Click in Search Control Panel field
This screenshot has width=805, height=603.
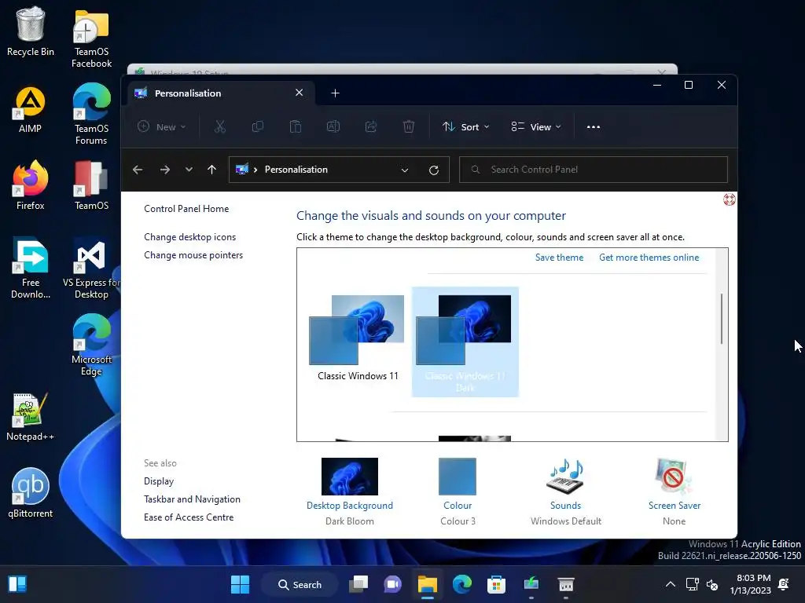point(594,170)
